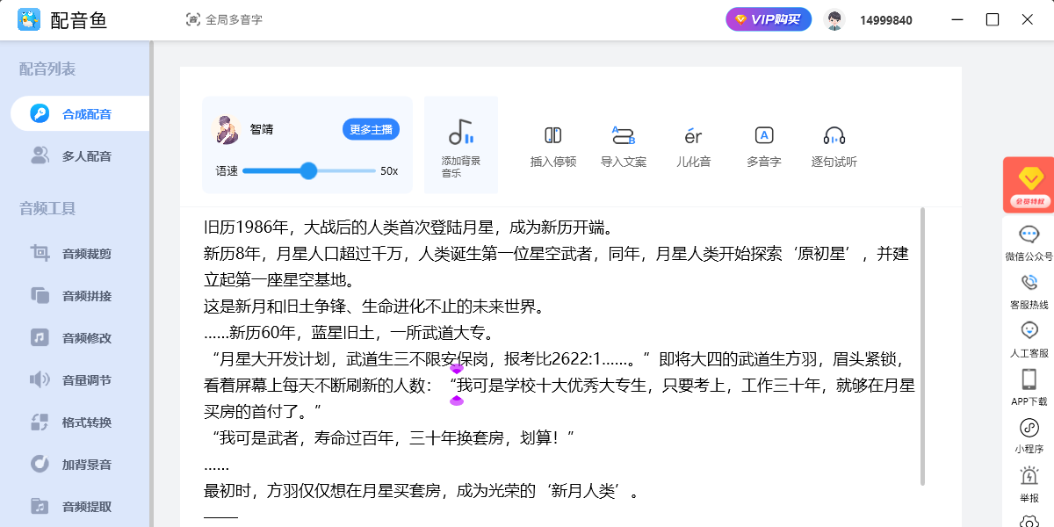Viewport: 1054px width, 527px height.
Task: Click the 音频裁剪 crop icon
Action: (x=40, y=254)
